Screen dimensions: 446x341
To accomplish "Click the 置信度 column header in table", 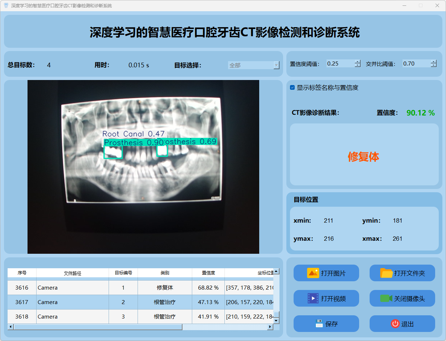I will 208,273.
